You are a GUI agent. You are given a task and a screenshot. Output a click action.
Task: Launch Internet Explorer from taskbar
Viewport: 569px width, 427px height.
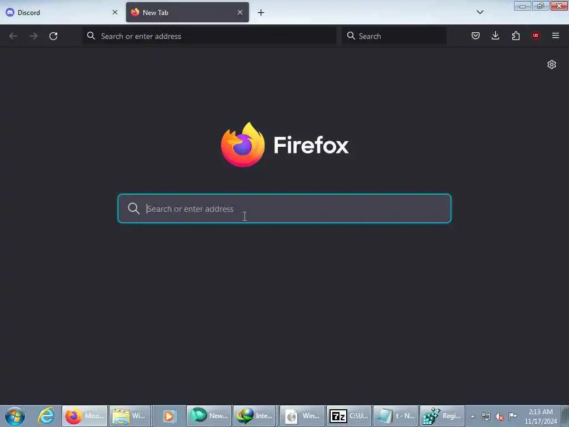(x=46, y=416)
